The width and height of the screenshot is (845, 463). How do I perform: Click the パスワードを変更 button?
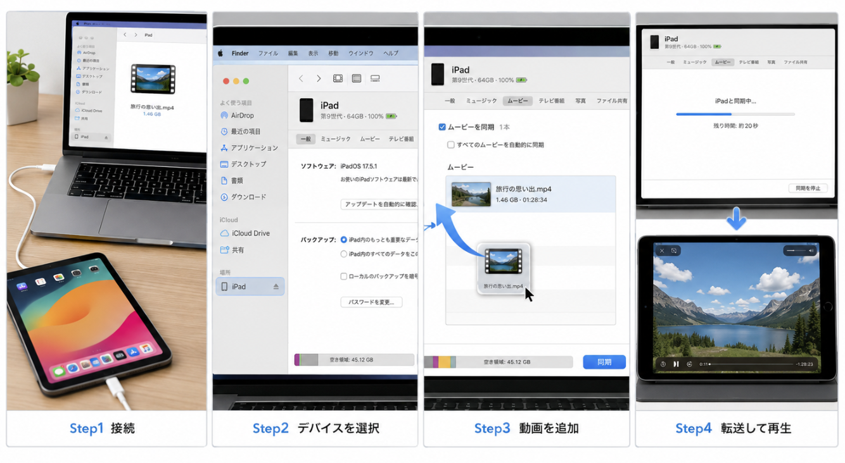[371, 302]
